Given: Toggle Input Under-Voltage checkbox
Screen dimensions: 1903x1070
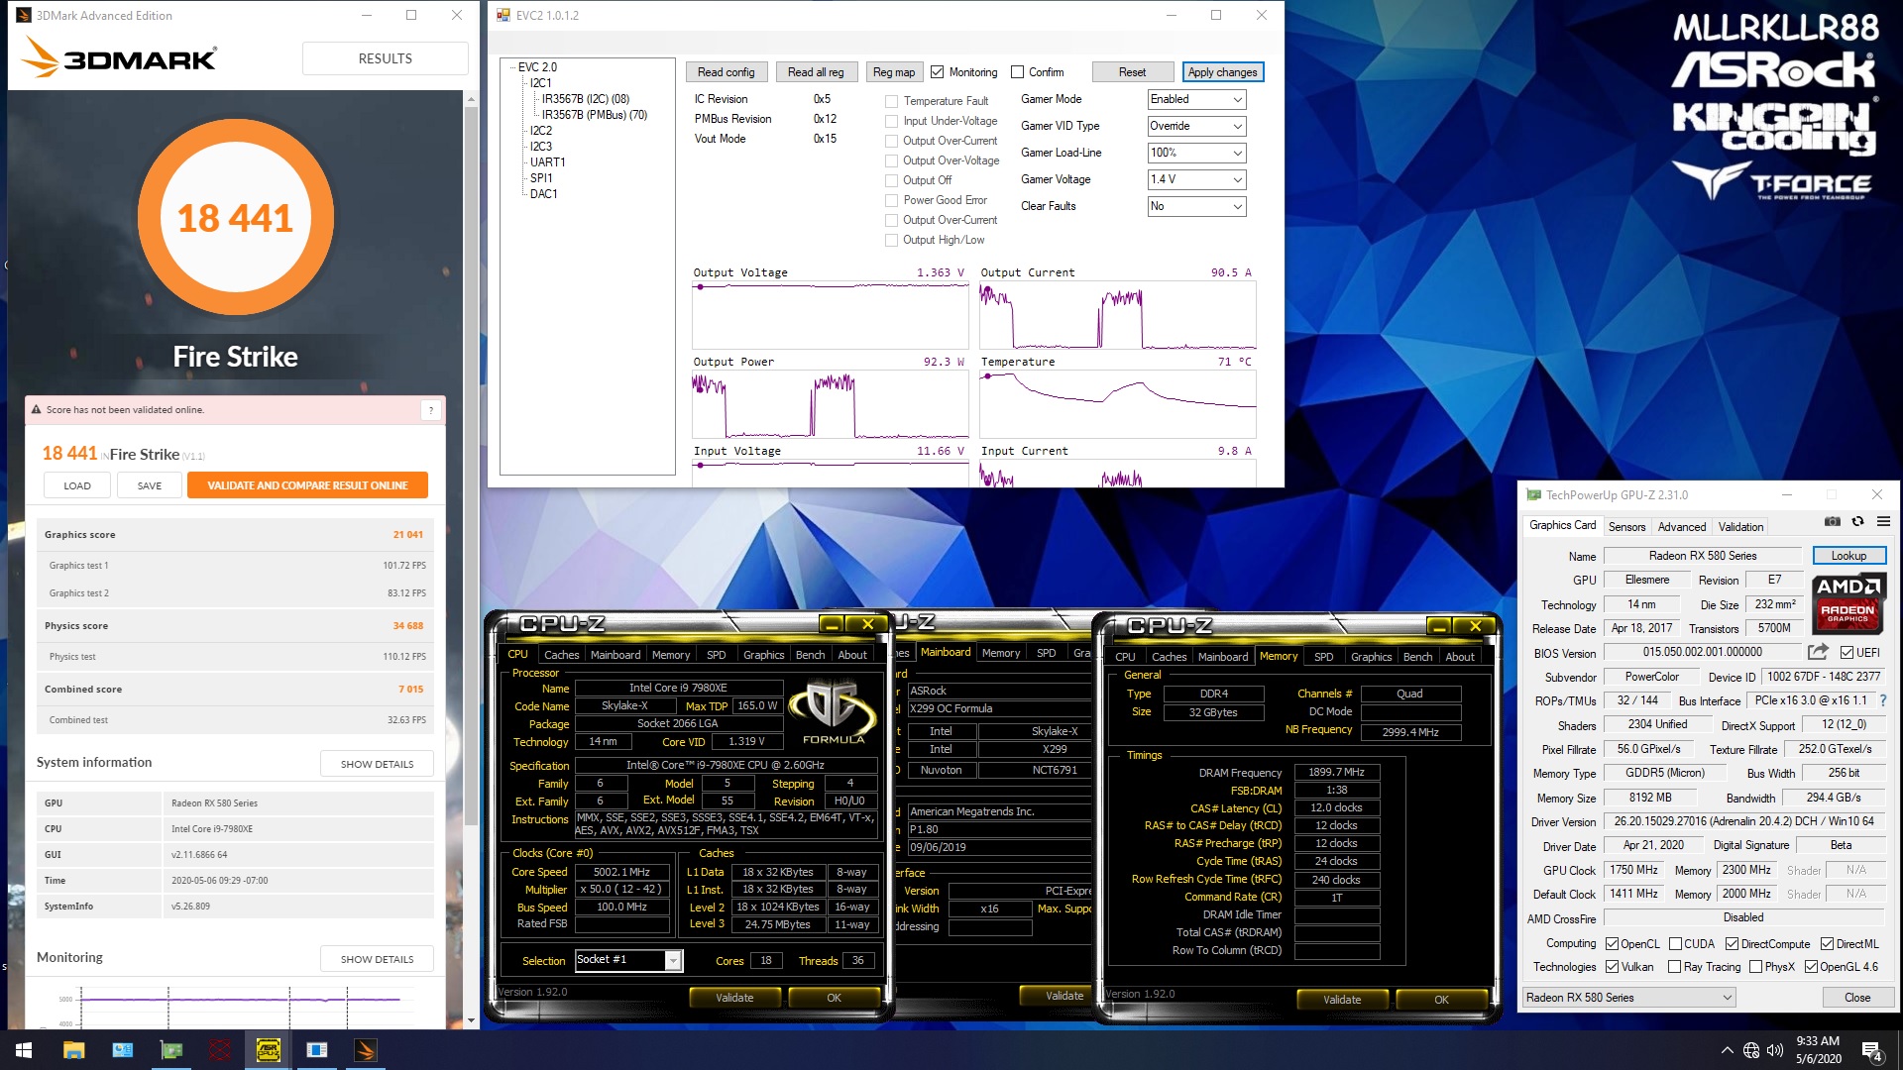Looking at the screenshot, I should pos(891,121).
